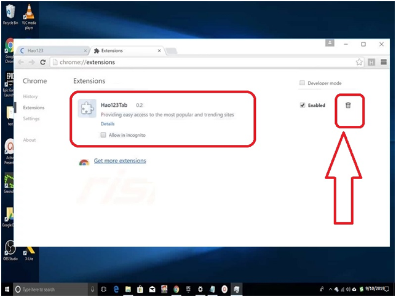The width and height of the screenshot is (396, 297).
Task: Maximize the Chrome window
Action: [x=363, y=44]
